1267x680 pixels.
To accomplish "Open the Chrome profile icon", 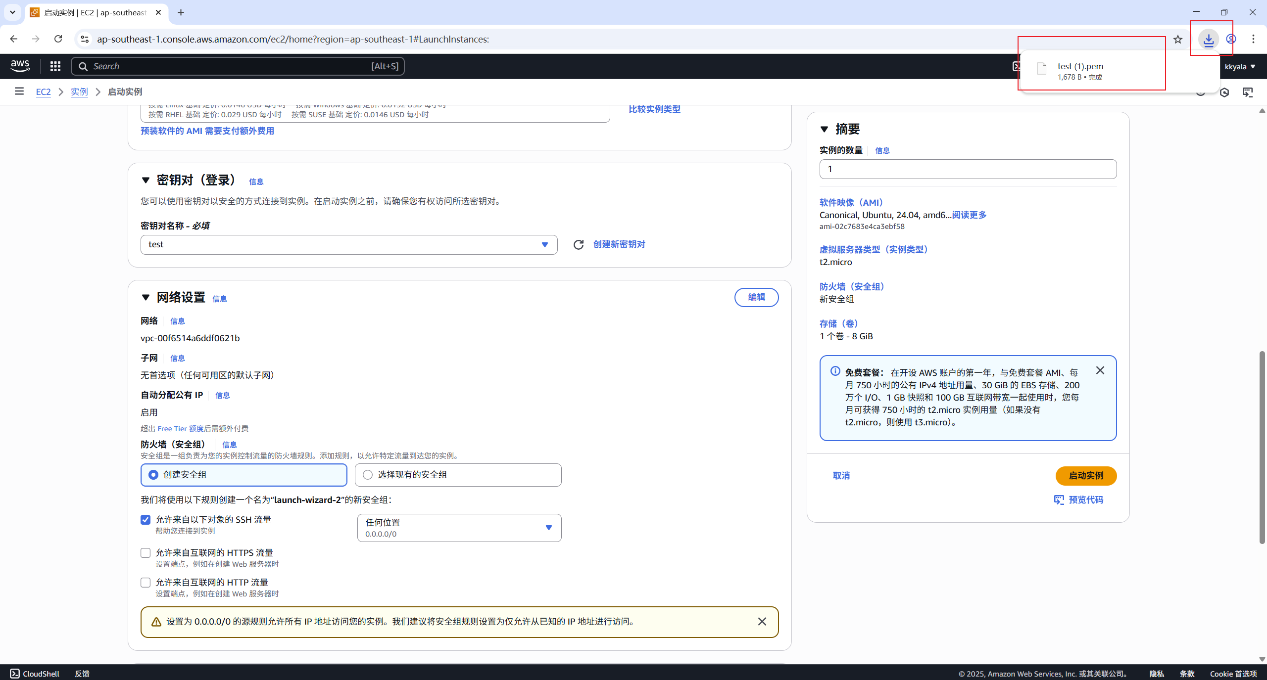I will click(x=1231, y=39).
